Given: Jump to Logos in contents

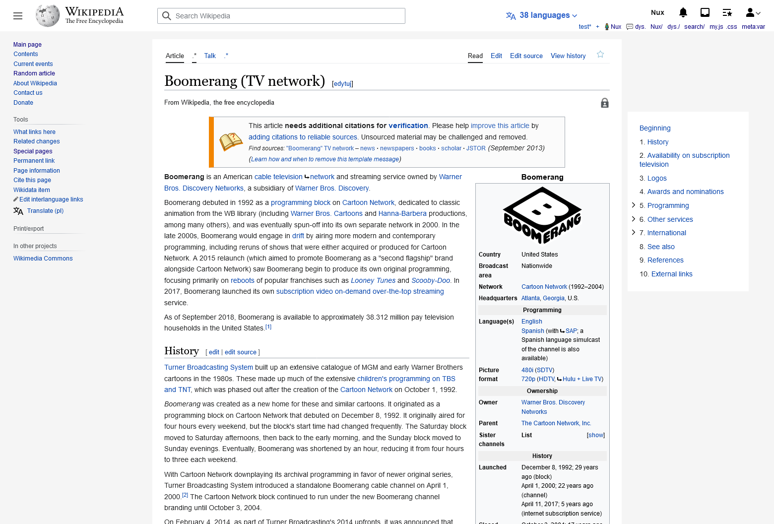Looking at the screenshot, I should click(x=657, y=178).
